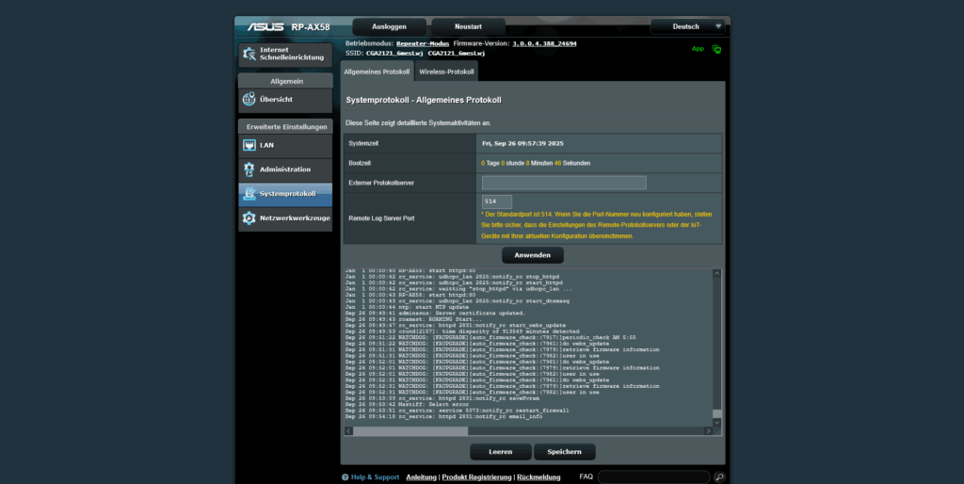This screenshot has height=484, width=964.
Task: Open the Netzwerkwerkzeuge tools icon
Action: (x=249, y=218)
